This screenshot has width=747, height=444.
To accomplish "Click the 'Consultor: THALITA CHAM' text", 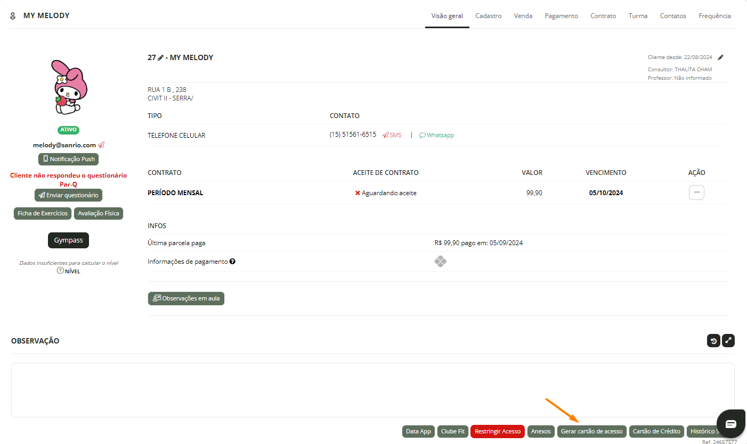I will [x=680, y=70].
